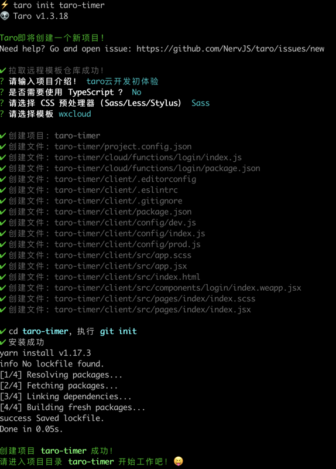Screen dimensions: 336x469
Task: Click the project.config.json file path
Action: pyautogui.click(x=123, y=147)
